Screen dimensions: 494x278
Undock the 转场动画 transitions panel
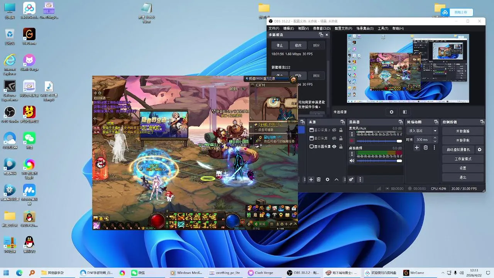pyautogui.click(x=436, y=122)
